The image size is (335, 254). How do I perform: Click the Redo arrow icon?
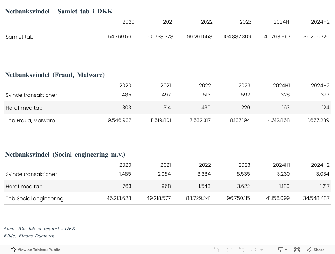(x=229, y=250)
